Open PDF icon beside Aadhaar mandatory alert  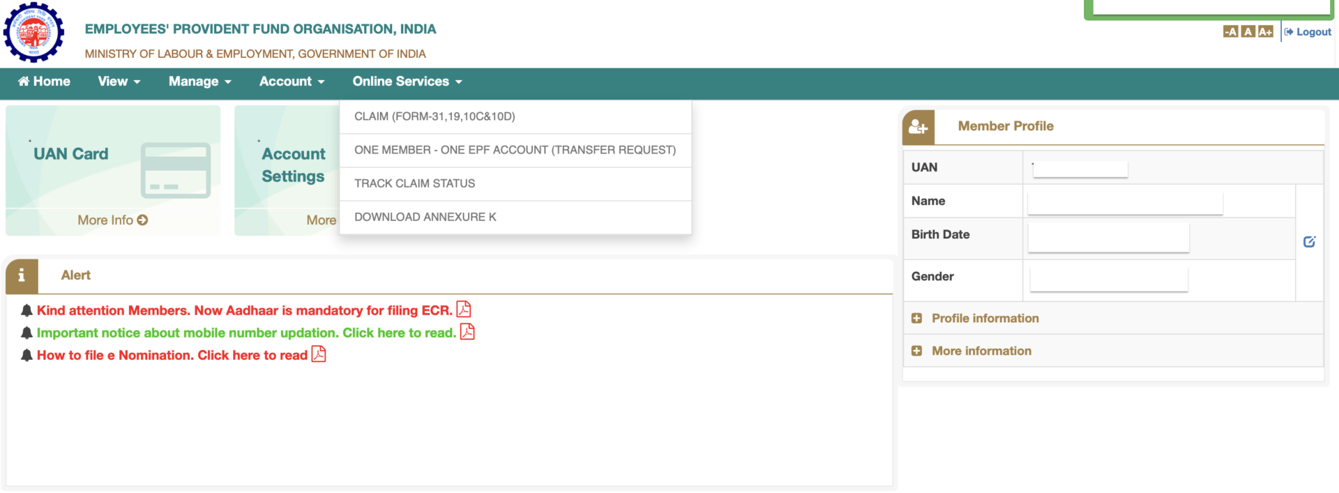[464, 310]
